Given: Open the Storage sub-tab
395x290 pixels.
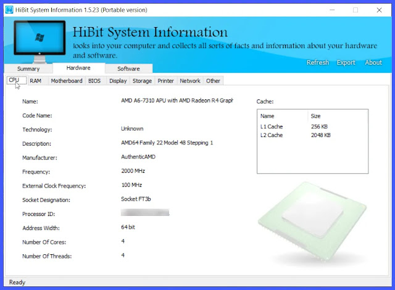Looking at the screenshot, I should coord(142,81).
